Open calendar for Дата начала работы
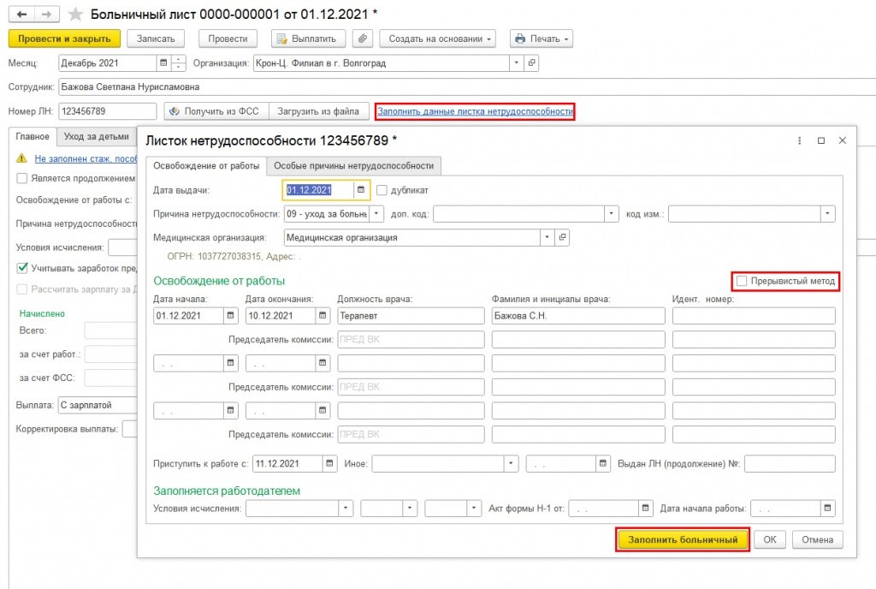 [827, 508]
